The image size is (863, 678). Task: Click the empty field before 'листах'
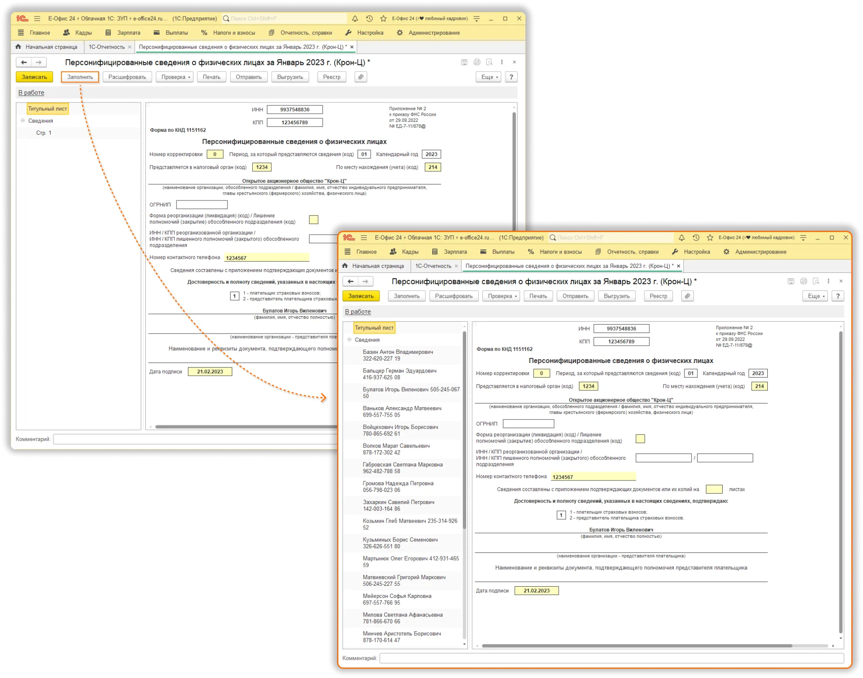714,489
